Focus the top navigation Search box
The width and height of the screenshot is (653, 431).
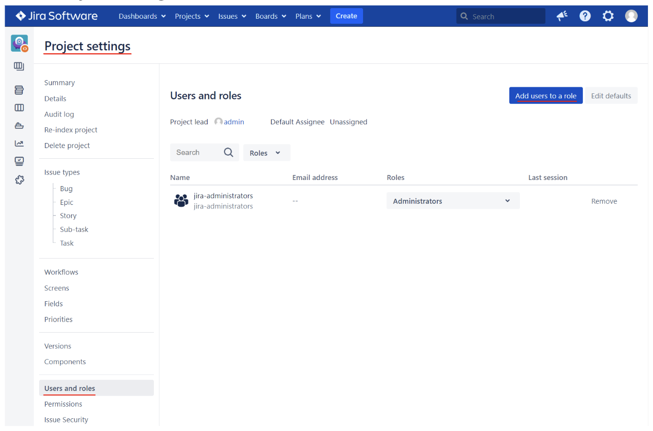tap(501, 16)
